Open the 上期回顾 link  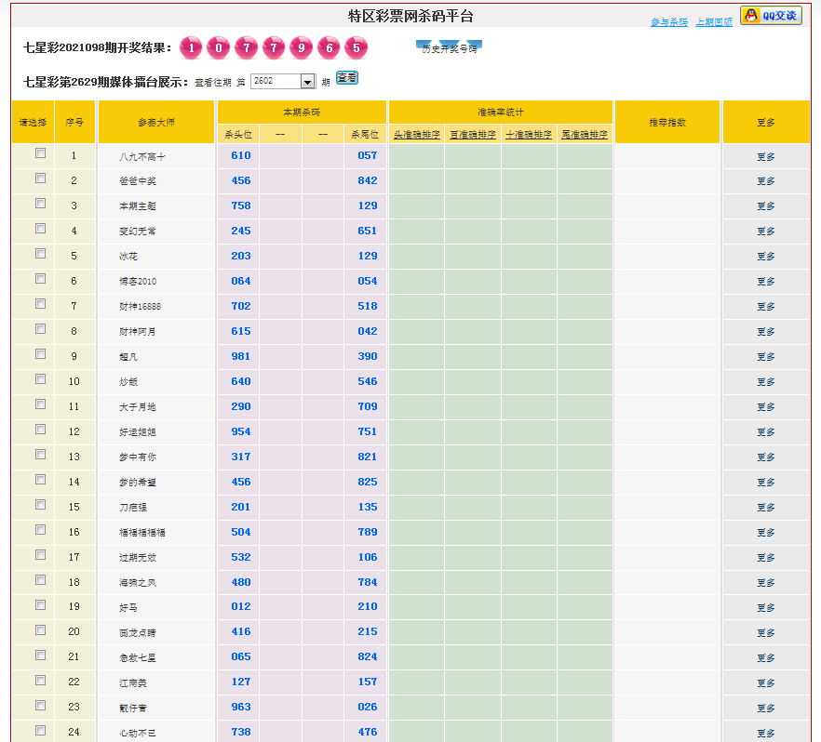(x=714, y=22)
